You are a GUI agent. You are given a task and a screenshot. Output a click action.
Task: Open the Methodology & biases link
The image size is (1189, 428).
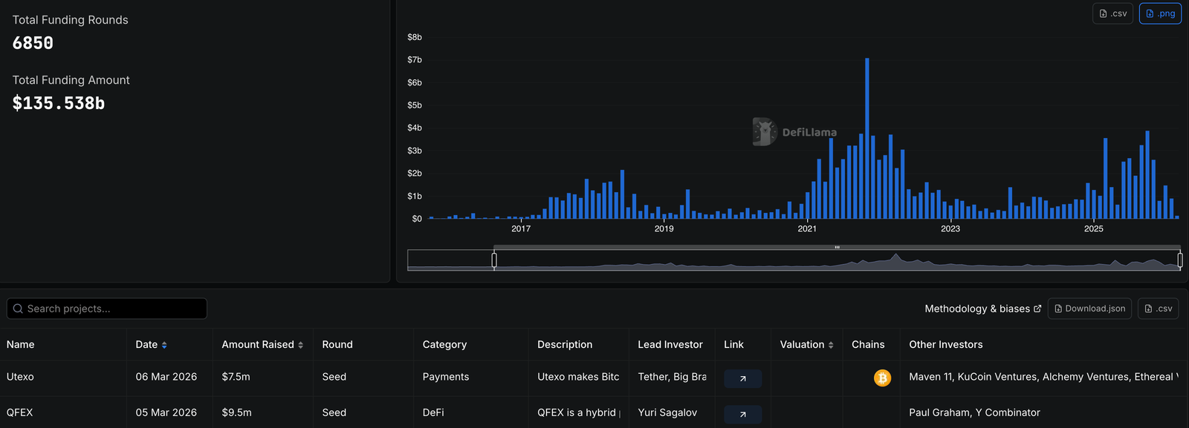click(976, 309)
